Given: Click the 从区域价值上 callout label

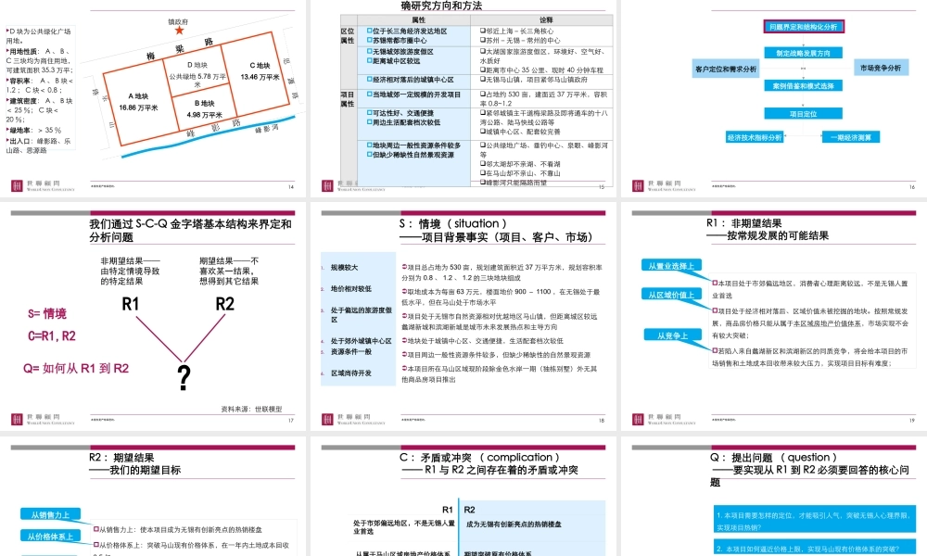Looking at the screenshot, I should pyautogui.click(x=671, y=295).
